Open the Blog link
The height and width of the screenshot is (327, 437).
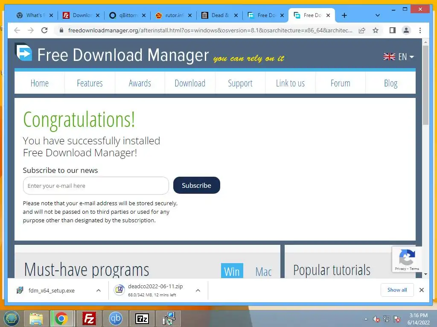391,83
